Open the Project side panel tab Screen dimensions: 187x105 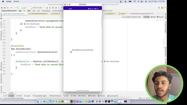click(1, 16)
